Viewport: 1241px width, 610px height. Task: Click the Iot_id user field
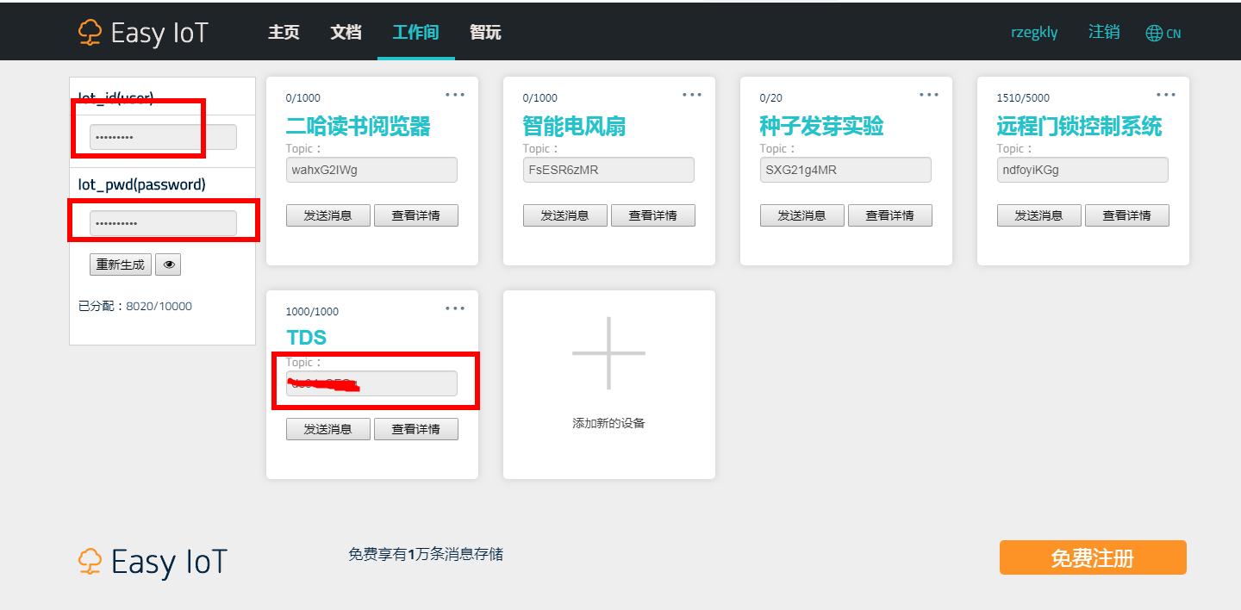tap(163, 137)
